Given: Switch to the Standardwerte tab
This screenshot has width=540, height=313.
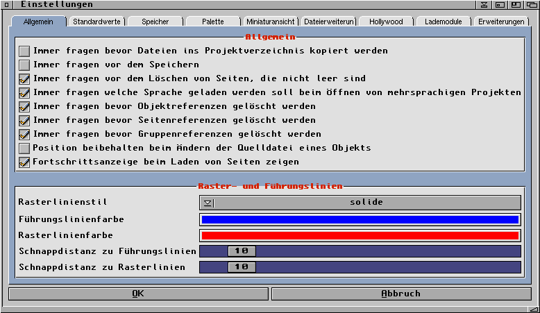Looking at the screenshot, I should 96,22.
